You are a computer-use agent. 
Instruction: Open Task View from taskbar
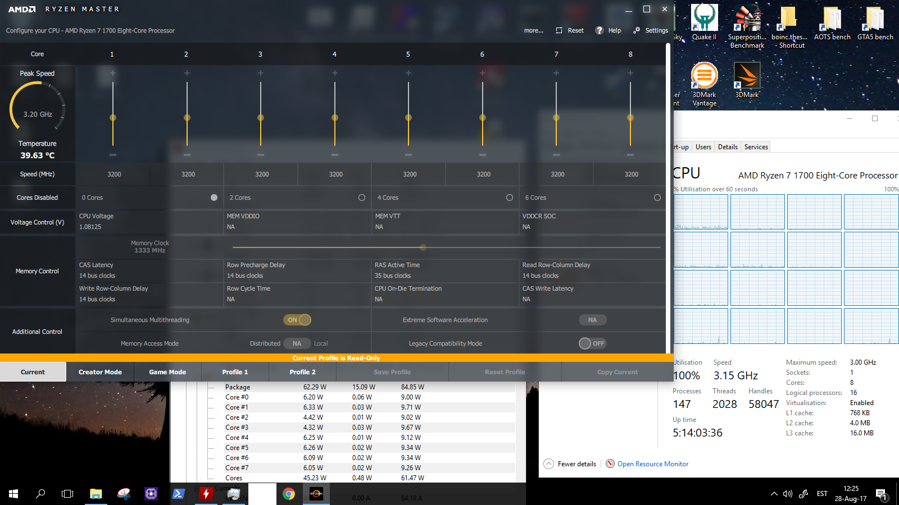[67, 494]
